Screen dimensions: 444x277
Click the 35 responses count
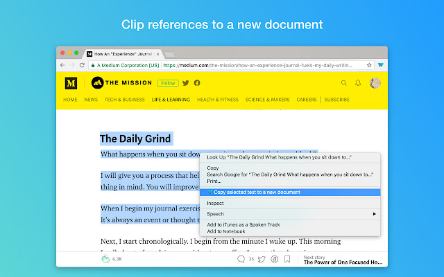(x=251, y=259)
